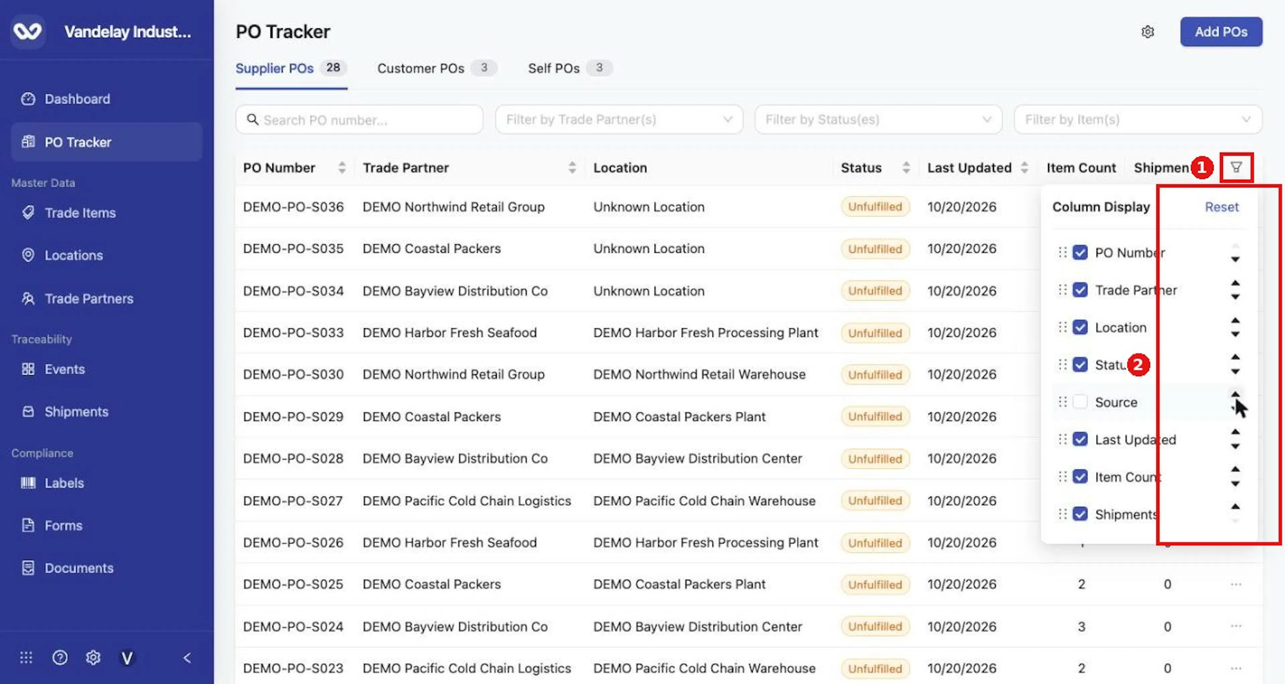
Task: Open the V user avatar
Action: [127, 658]
